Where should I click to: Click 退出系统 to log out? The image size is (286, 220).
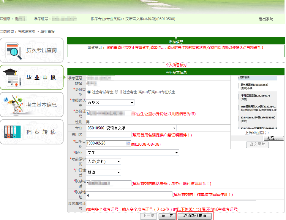coord(266,19)
